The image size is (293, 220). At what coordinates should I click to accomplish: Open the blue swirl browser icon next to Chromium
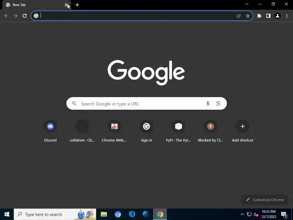(132, 214)
